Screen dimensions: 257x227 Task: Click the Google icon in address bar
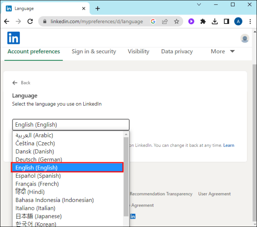153,21
